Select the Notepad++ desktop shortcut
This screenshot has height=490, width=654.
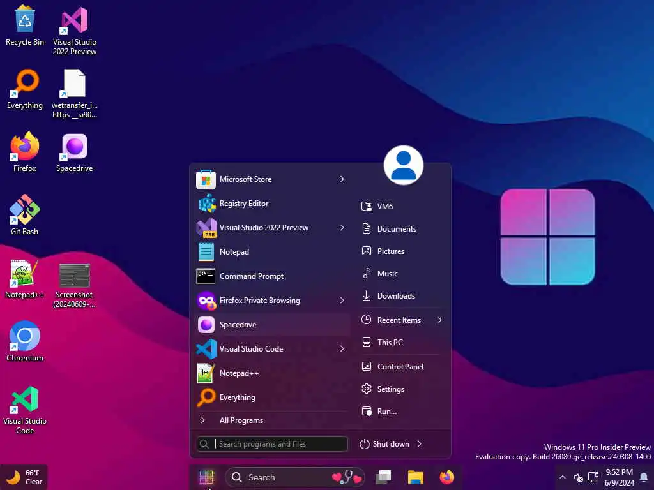pos(25,279)
